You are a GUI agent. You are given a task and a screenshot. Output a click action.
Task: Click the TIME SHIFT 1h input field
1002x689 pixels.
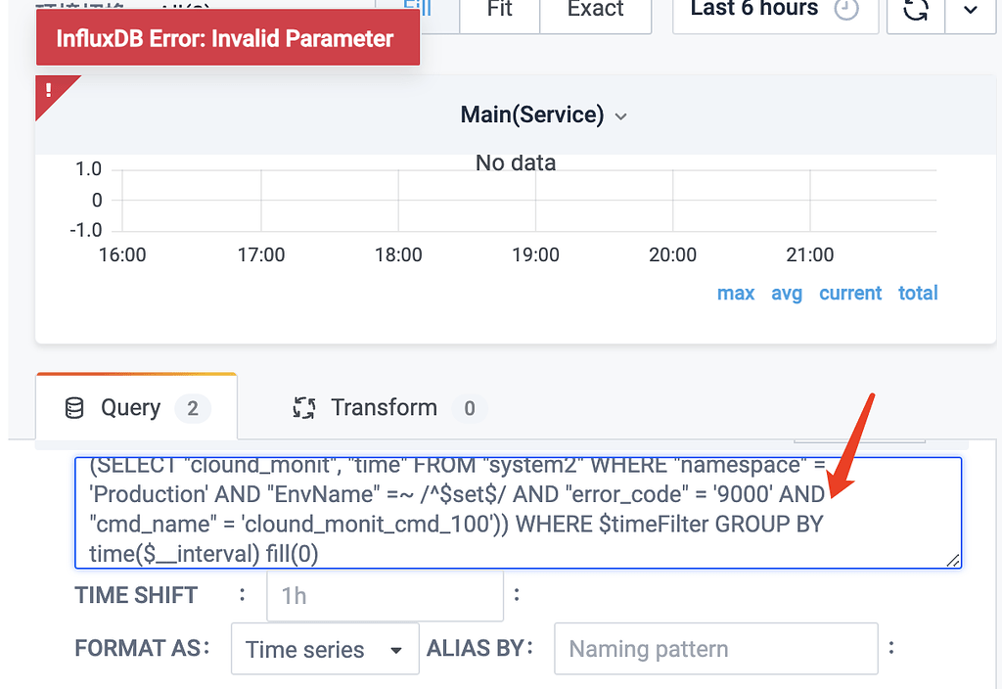click(x=385, y=595)
